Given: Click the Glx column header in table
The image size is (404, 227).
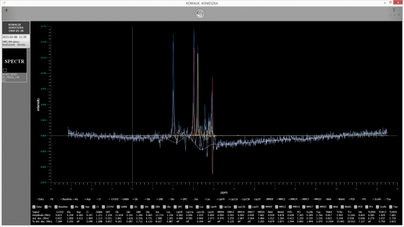Looking at the screenshot, I should [x=360, y=212].
